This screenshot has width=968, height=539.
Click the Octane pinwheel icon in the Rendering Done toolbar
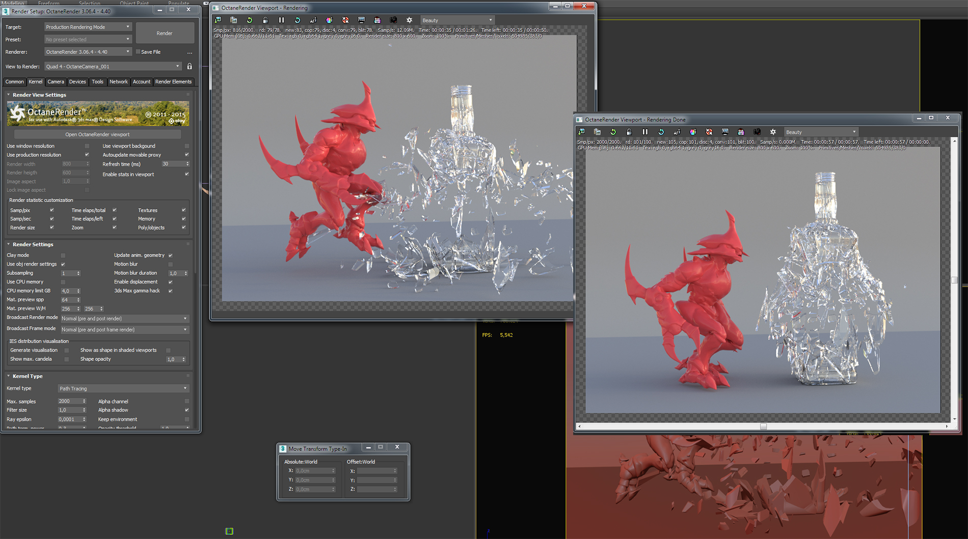[773, 132]
